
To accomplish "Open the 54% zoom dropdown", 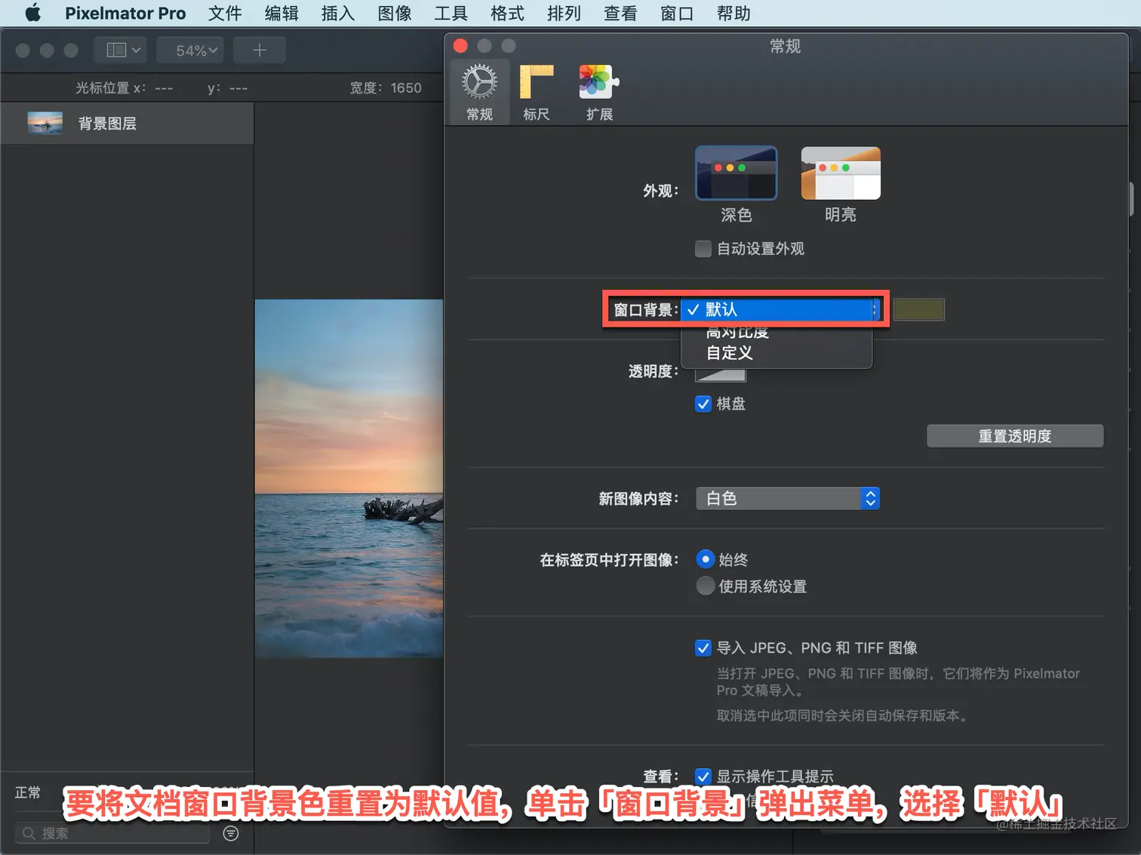I will click(190, 51).
